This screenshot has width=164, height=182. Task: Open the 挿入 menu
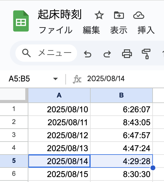146,30
